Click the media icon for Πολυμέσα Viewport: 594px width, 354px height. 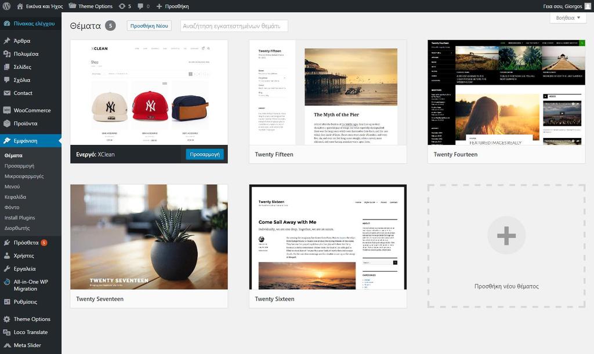point(7,54)
